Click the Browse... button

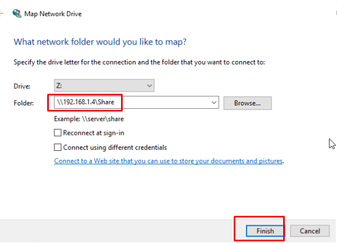coord(247,103)
